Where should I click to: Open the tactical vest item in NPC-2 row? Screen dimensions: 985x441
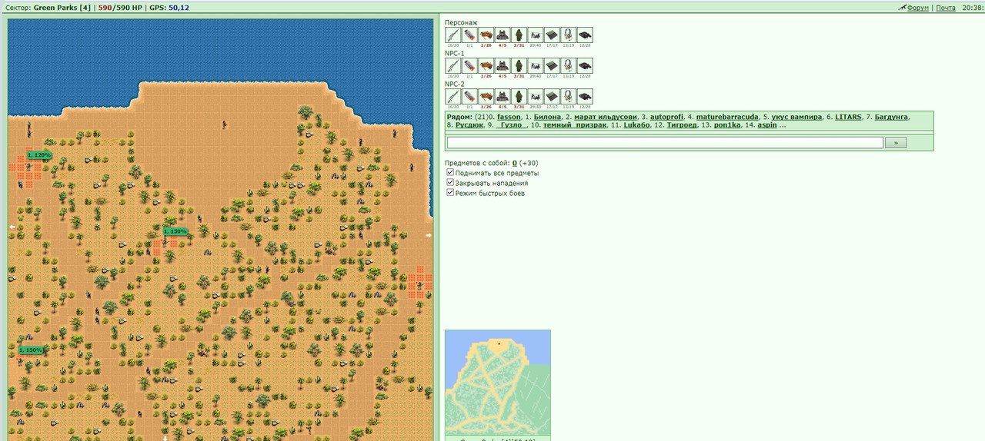pyautogui.click(x=503, y=96)
